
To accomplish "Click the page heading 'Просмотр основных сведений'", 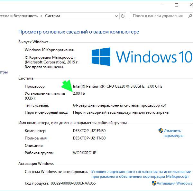I will click(53, 32).
